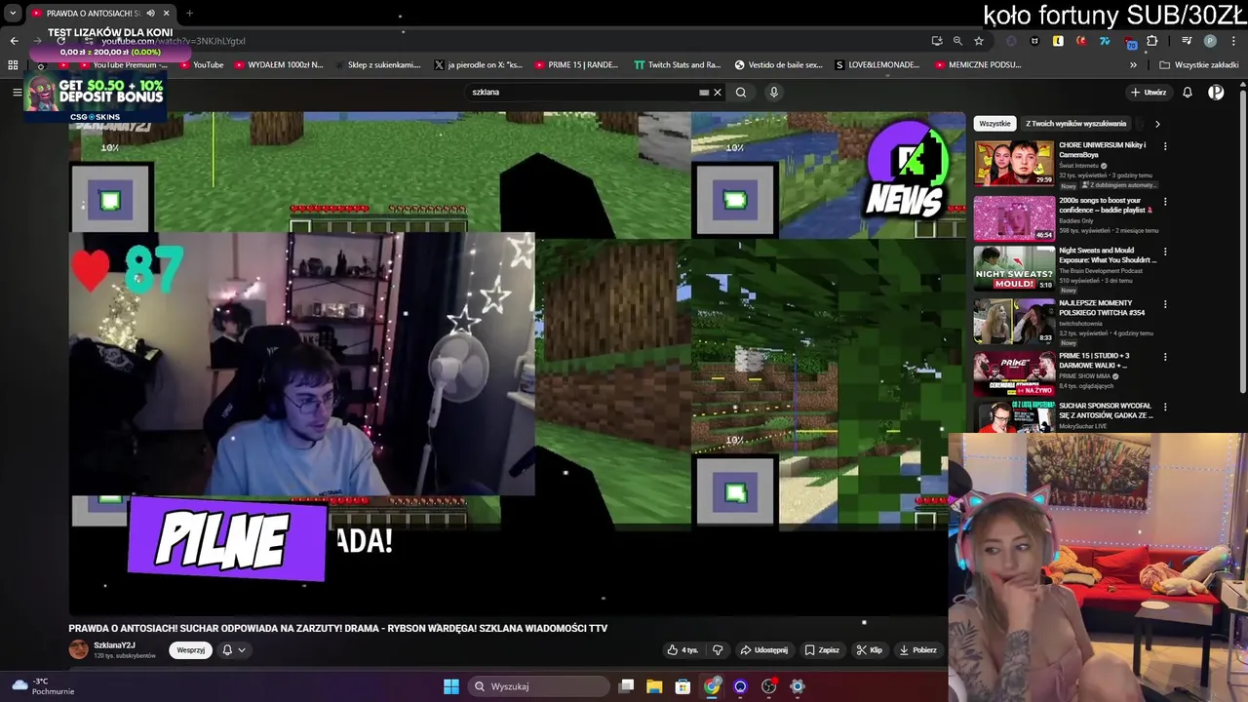Viewport: 1248px width, 702px height.
Task: Open the Chrome profile avatar in toolbar
Action: point(1210,41)
